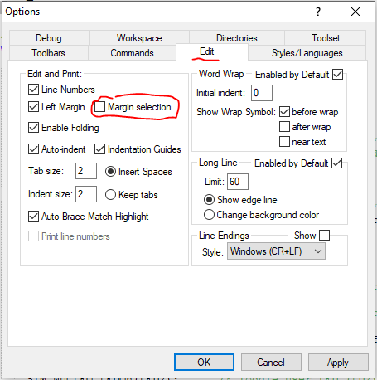The width and height of the screenshot is (377, 380).
Task: Select the Directories tab
Action: point(237,38)
